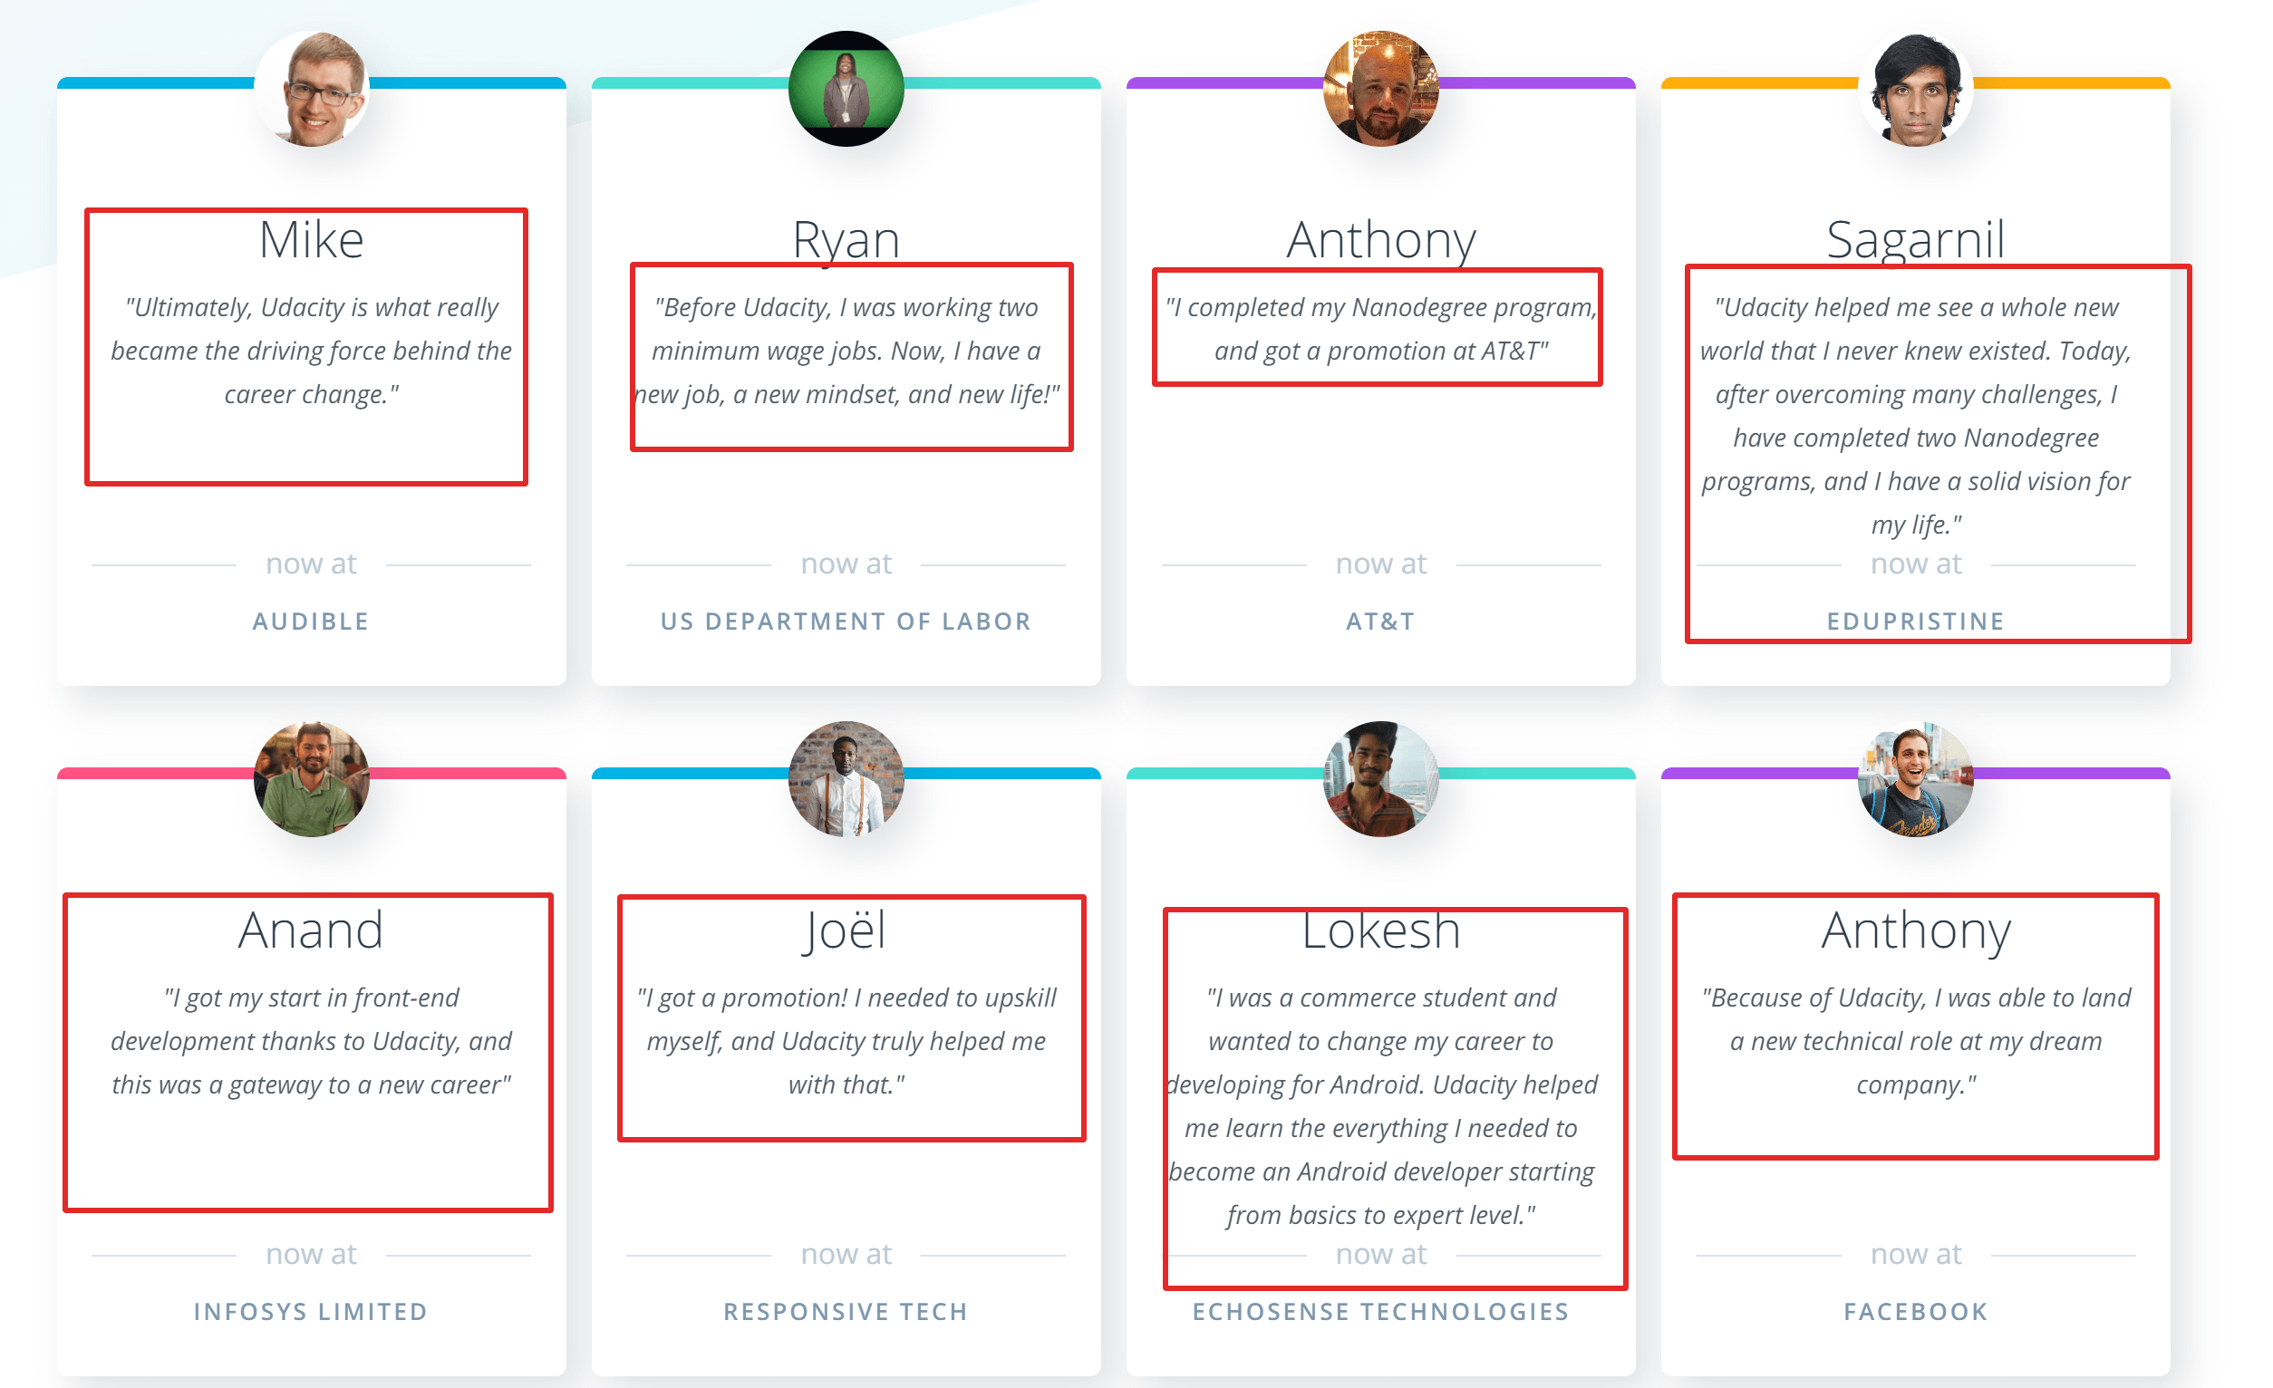This screenshot has height=1388, width=2273.
Task: Click Ryan's minimum wage jobs quote
Action: [846, 352]
